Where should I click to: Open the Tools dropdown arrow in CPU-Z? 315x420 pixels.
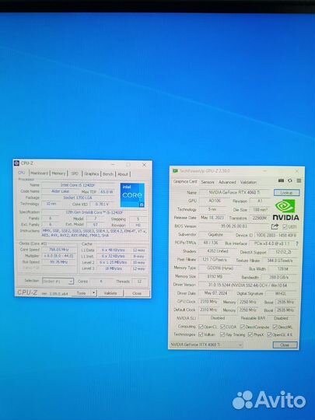[x=94, y=293]
